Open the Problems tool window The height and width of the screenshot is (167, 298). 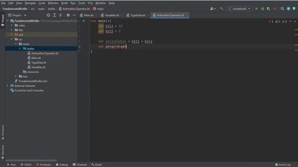coord(43,165)
